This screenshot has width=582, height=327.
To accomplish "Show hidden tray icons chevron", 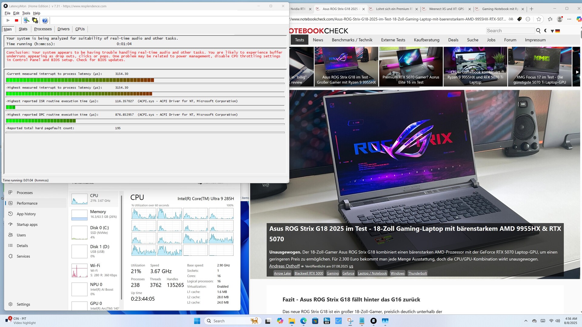I will 526,321.
